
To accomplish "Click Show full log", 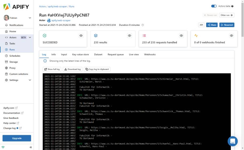I will (52, 69).
